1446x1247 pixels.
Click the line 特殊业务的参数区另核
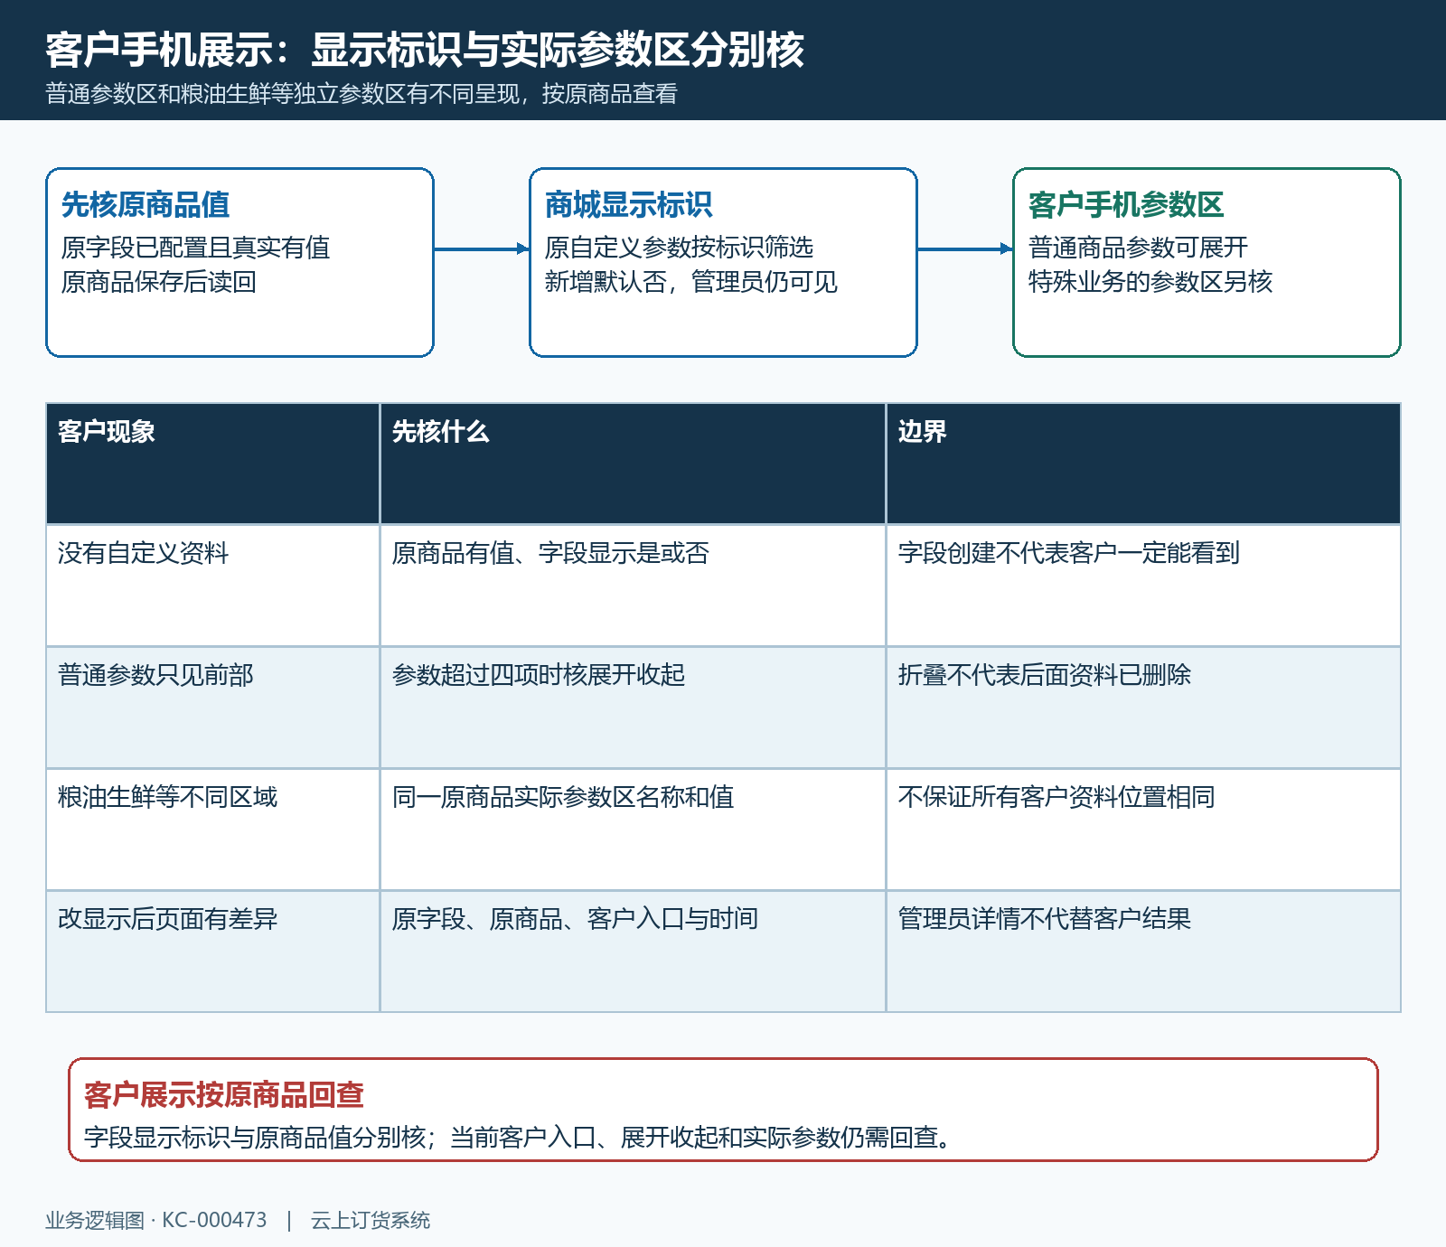pos(1150,282)
